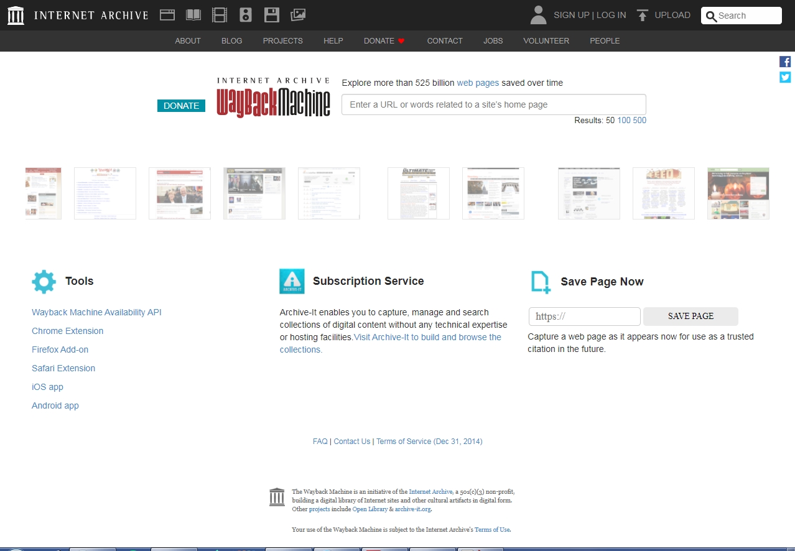Share on Twitter icon

[x=785, y=77]
